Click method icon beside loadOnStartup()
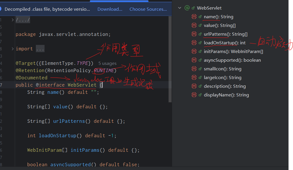Viewport: 293px width, 170px height. [x=194, y=43]
